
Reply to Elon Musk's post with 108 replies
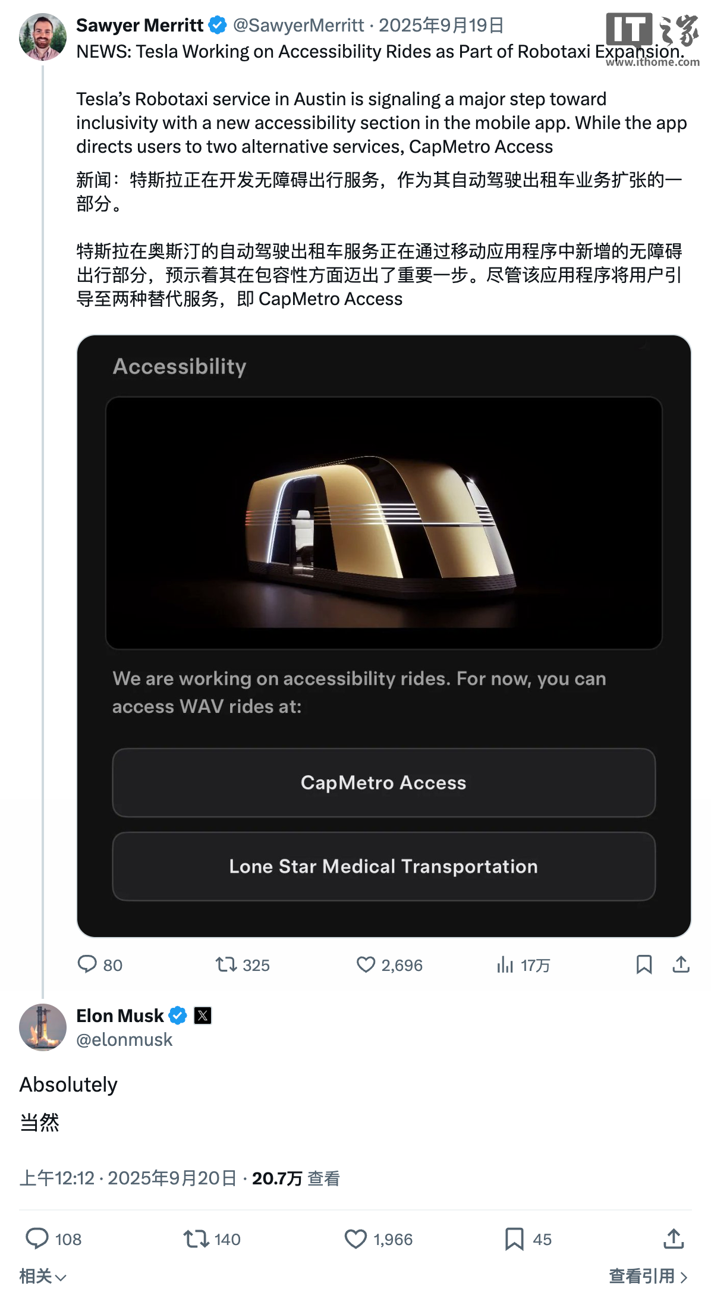coord(37,1238)
